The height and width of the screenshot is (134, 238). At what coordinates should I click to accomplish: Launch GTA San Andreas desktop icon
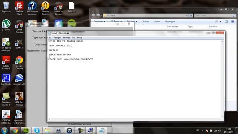(x=19, y=99)
